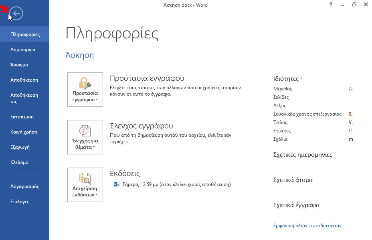Click the Σελίδες property label
Viewport: 372px width, 240px height.
tap(281, 97)
